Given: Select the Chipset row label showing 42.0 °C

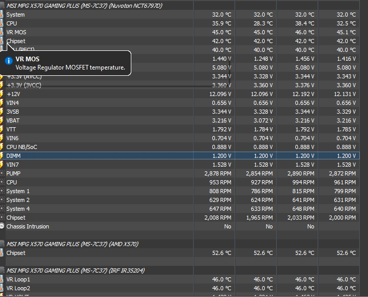Looking at the screenshot, I should (x=16, y=41).
